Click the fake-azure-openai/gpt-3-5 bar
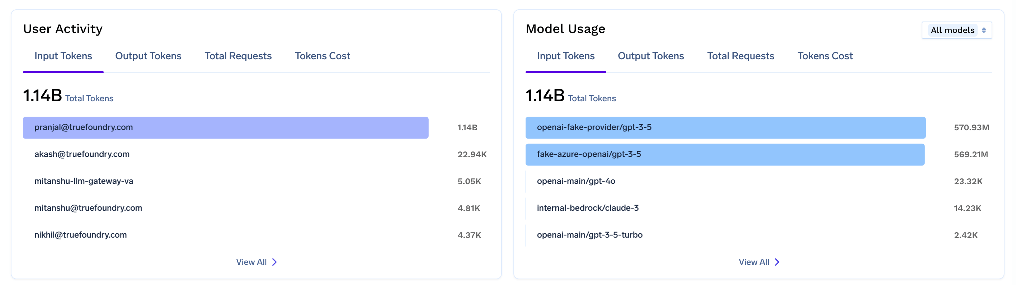 pyautogui.click(x=725, y=154)
